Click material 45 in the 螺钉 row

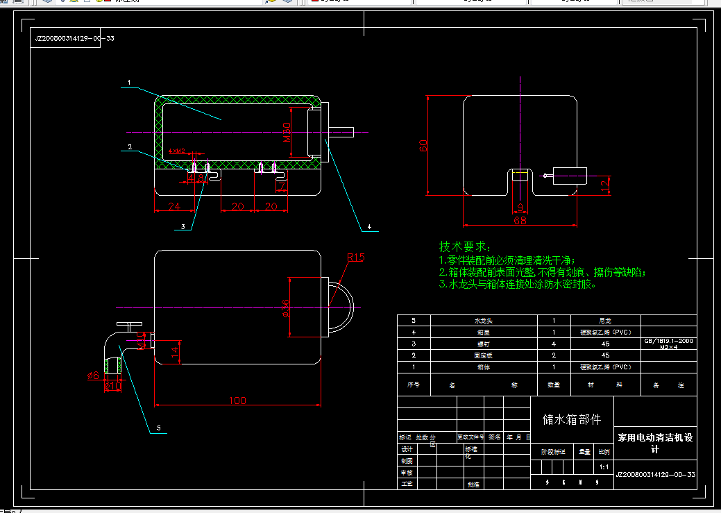[606, 344]
